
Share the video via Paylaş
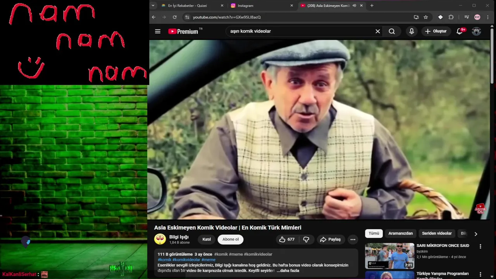pyautogui.click(x=330, y=239)
